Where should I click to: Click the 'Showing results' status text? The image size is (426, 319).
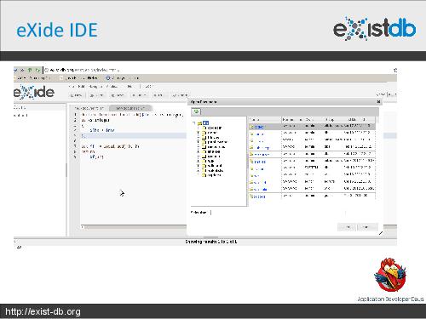click(211, 242)
